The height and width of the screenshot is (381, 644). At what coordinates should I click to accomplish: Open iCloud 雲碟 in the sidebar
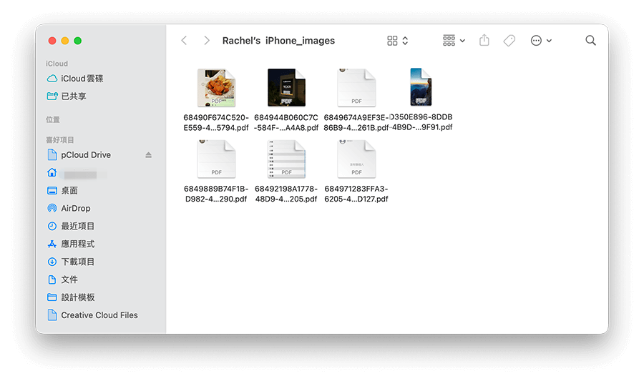point(82,79)
